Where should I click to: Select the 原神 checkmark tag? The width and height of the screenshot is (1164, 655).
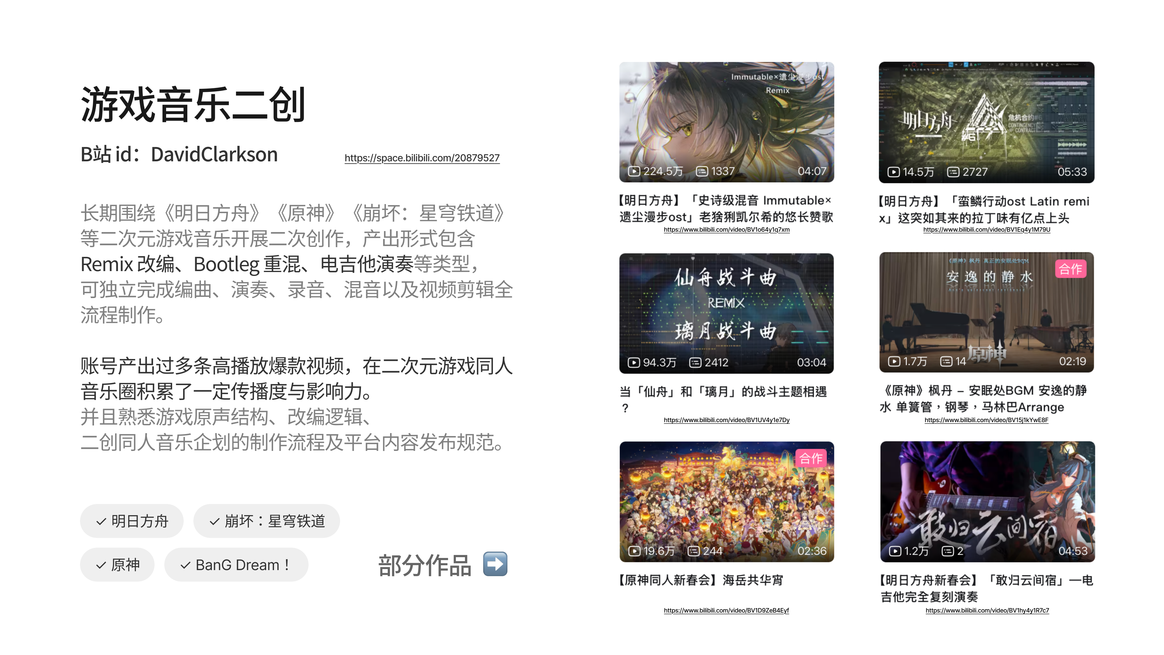pos(118,565)
